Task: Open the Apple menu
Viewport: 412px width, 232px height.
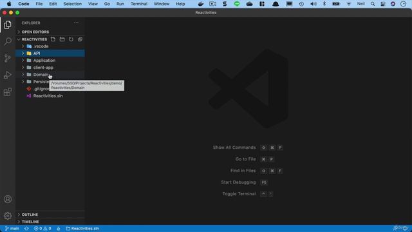Action: click(9, 4)
